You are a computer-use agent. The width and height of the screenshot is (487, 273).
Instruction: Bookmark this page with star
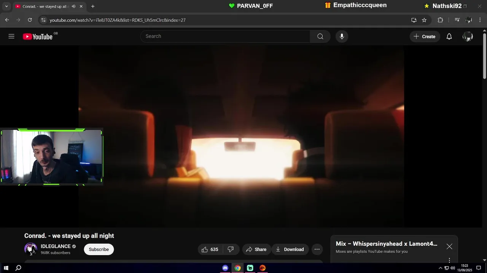point(424,20)
